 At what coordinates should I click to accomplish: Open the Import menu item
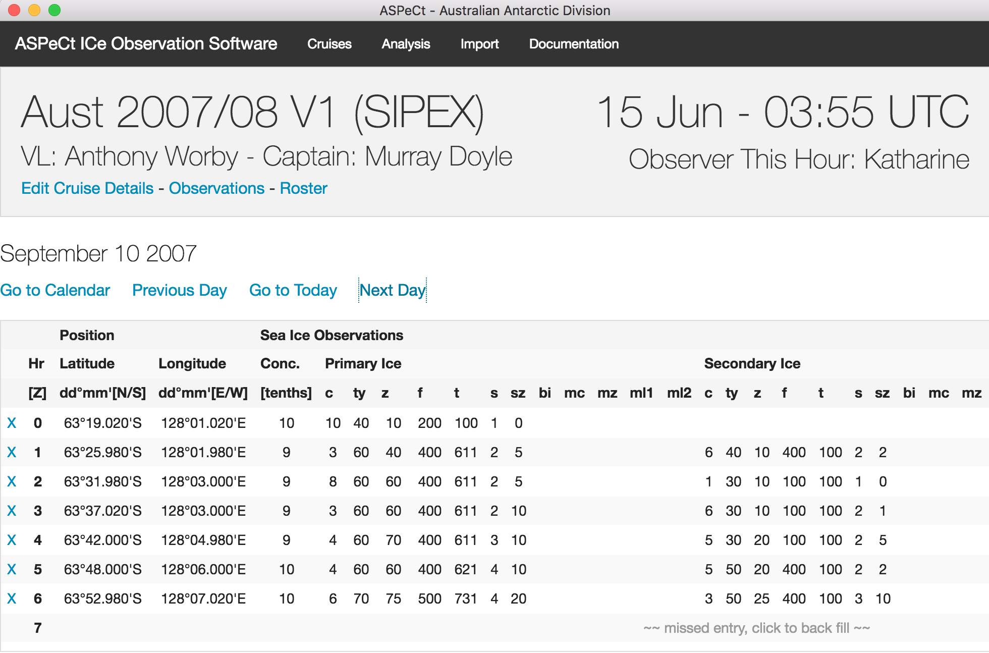[479, 44]
